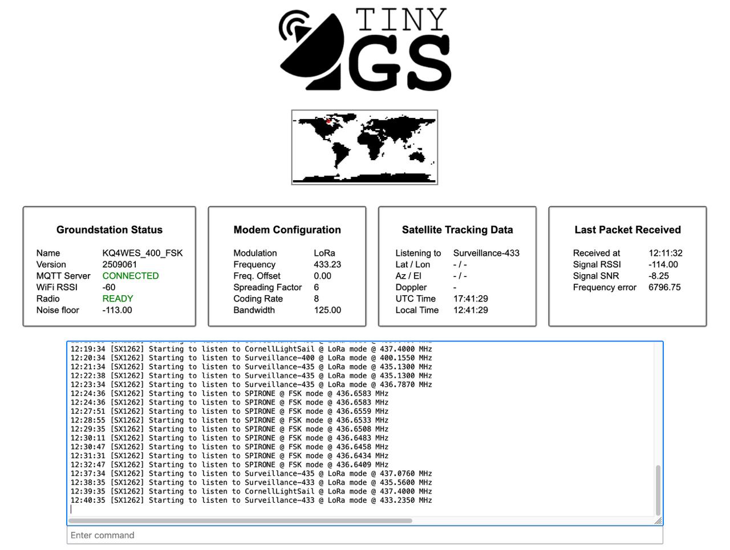Select the Satellite Tracking Data heading
Viewport: 730px width, 550px height.
tap(457, 230)
